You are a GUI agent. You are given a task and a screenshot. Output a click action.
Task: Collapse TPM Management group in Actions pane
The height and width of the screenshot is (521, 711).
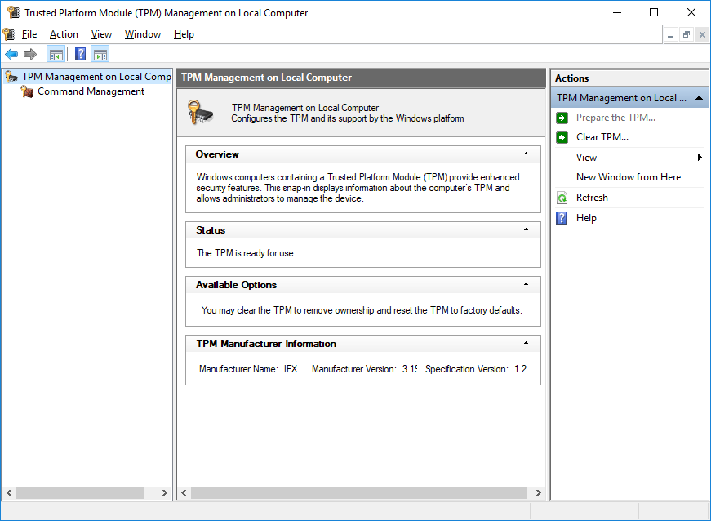point(700,98)
